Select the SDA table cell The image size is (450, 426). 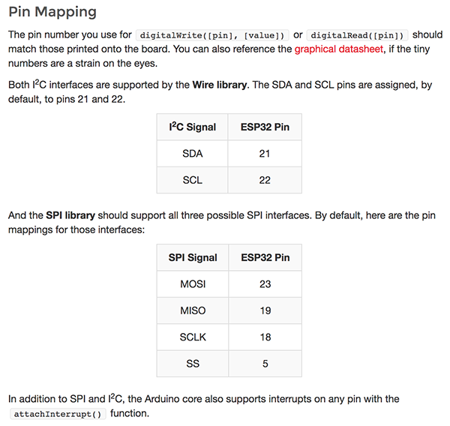pyautogui.click(x=192, y=154)
